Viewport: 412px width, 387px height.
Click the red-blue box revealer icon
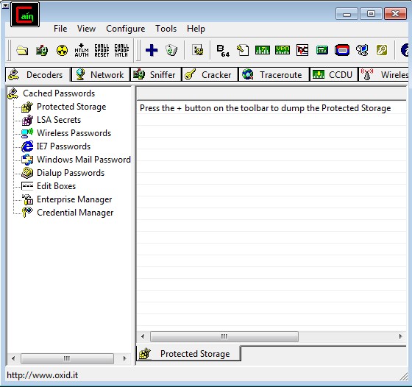tap(342, 50)
